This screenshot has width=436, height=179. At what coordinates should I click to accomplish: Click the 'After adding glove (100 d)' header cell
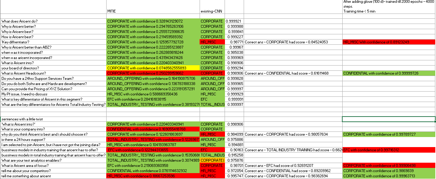tap(388, 7)
